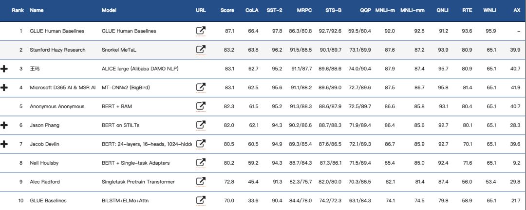Expand the Microsoft D365 AI row
Viewport: 526px width, 210px height.
coord(4,88)
